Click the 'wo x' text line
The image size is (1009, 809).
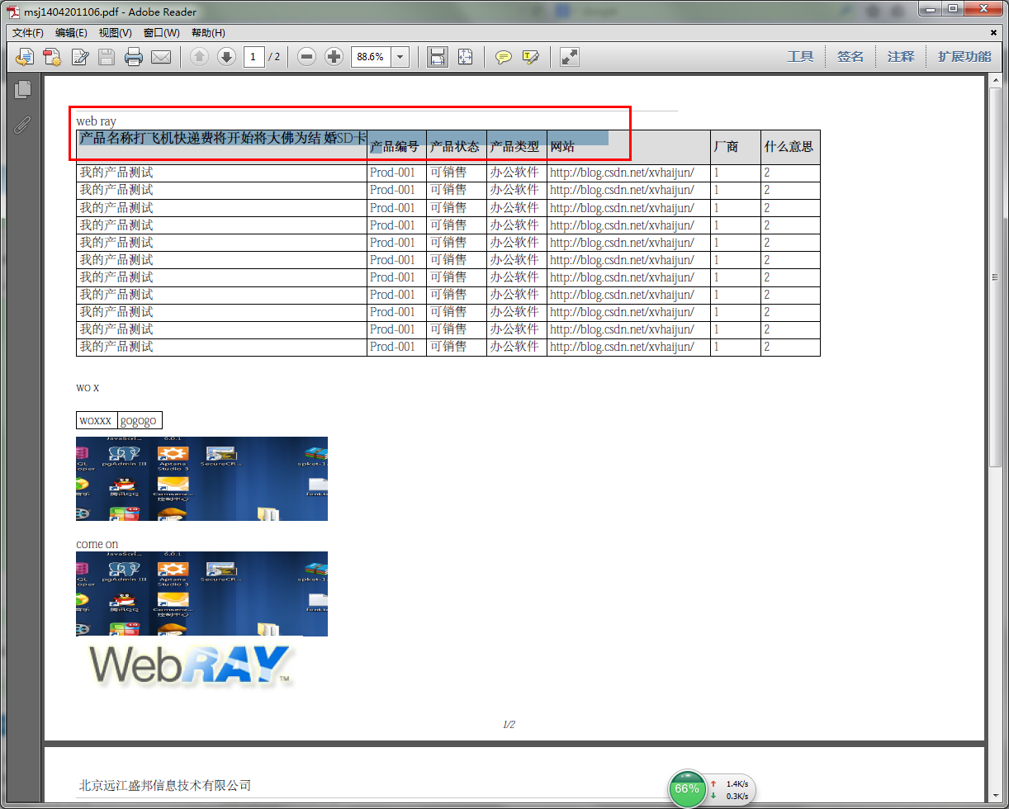pyautogui.click(x=88, y=387)
